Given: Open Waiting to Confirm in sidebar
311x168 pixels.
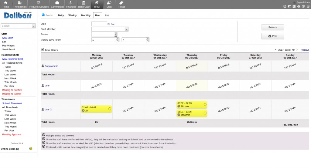Looking at the screenshot, I should 12,90.
